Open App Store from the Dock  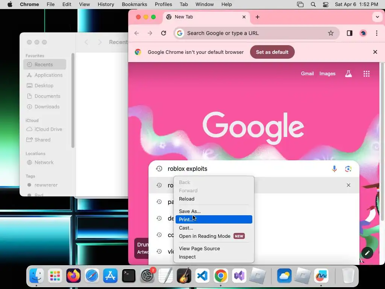pyautogui.click(x=110, y=276)
